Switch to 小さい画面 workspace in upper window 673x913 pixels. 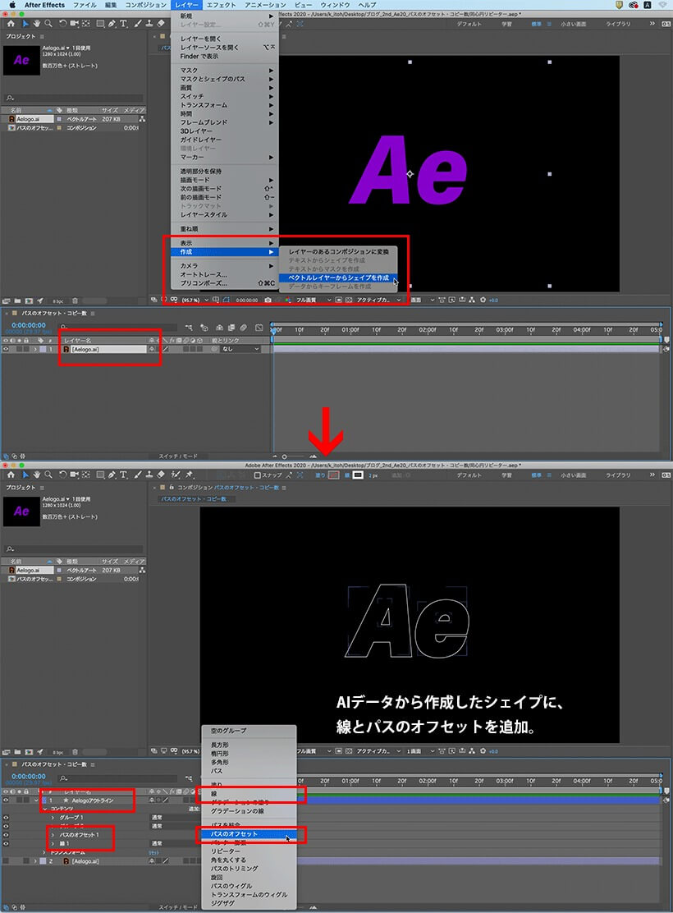[x=573, y=24]
